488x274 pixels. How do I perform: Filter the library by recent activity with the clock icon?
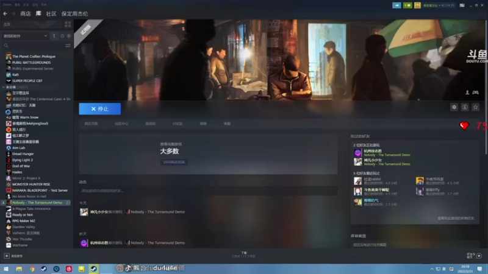(x=62, y=36)
